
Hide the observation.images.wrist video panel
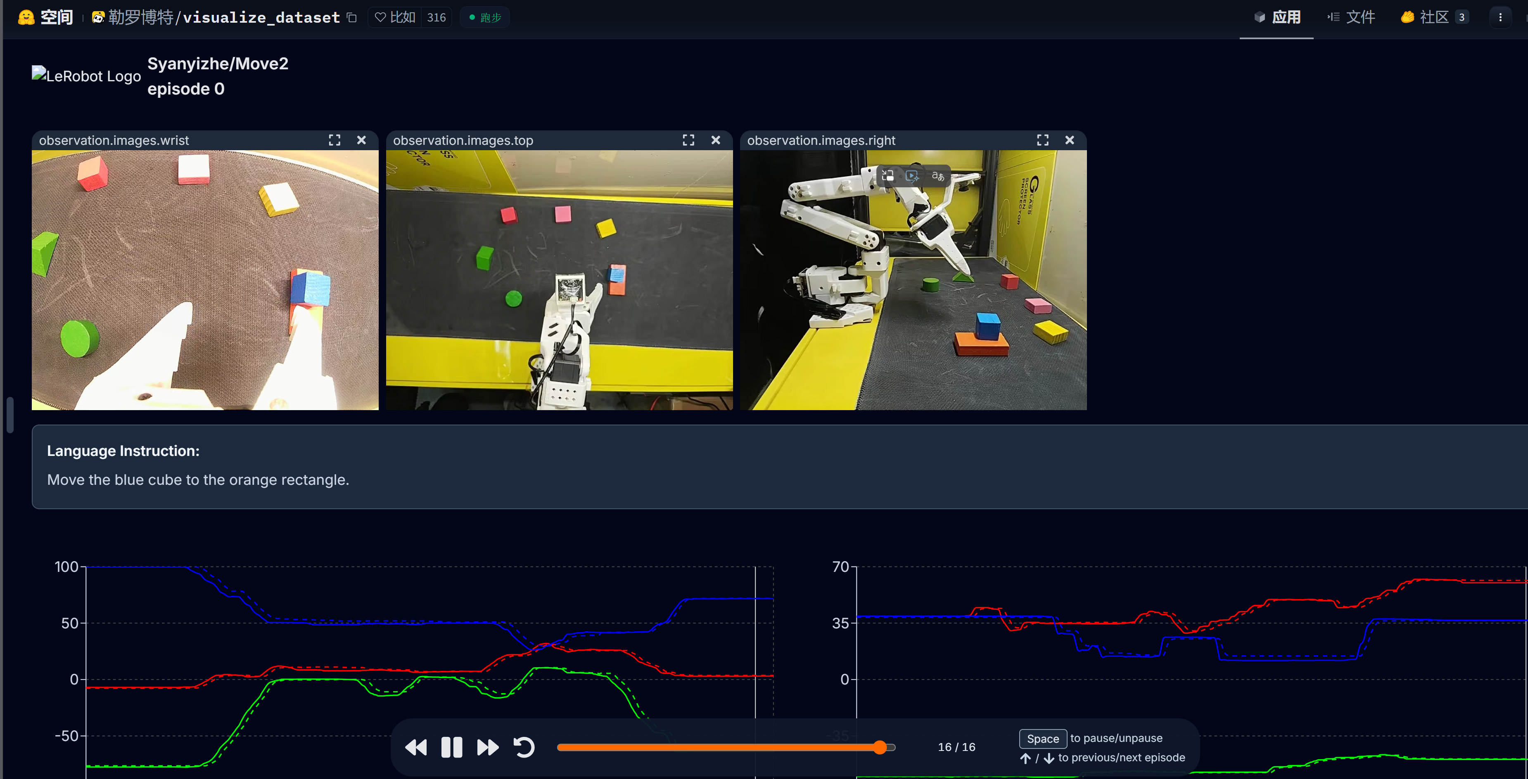point(361,140)
